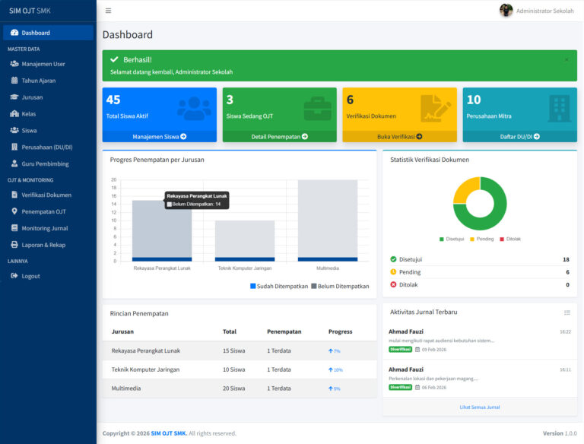Click the Jurusan graduation cap icon
584x444 pixels.
pos(14,97)
